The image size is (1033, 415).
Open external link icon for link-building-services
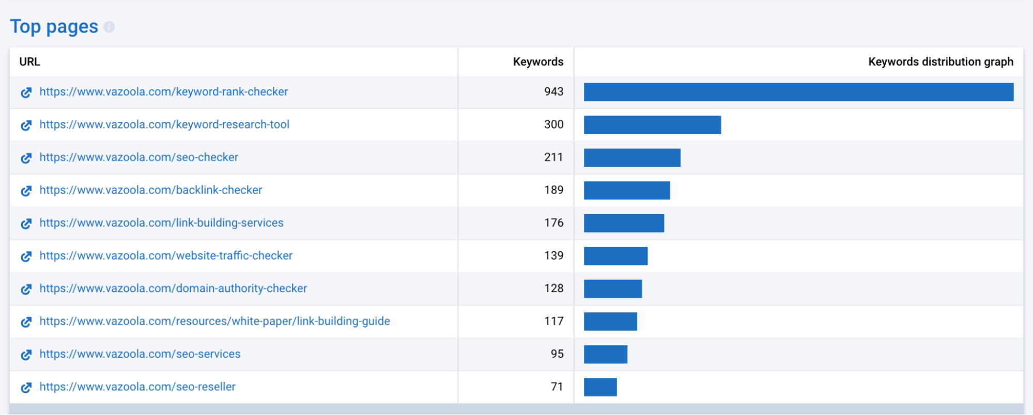coord(26,224)
